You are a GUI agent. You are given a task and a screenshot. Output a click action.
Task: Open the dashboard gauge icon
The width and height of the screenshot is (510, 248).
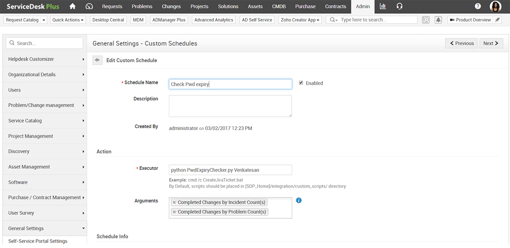89,6
